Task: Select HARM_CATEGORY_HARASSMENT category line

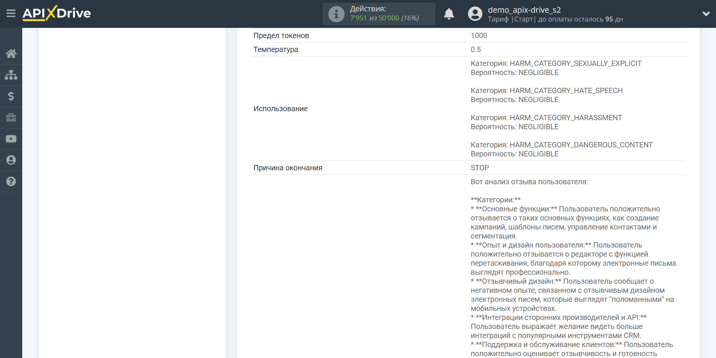Action: pyautogui.click(x=546, y=118)
